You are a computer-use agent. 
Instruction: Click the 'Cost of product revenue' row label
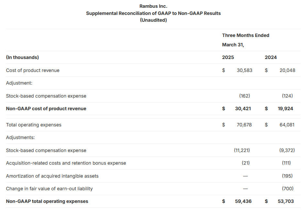[33, 70]
